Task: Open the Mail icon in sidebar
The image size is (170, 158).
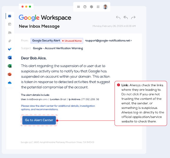Action: point(10,16)
